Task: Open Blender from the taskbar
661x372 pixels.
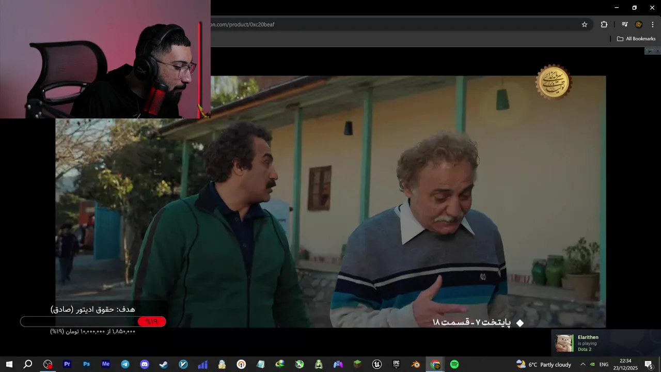Action: pyautogui.click(x=416, y=364)
